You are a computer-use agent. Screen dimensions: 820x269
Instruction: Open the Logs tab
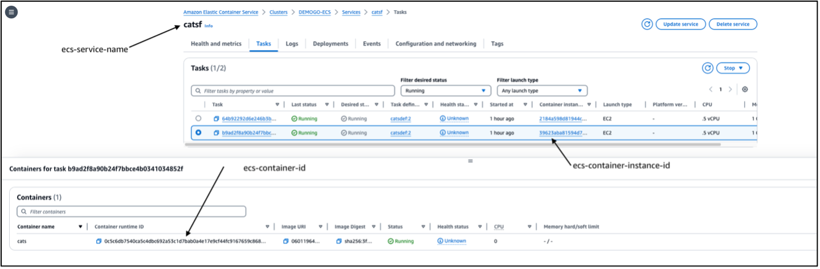pyautogui.click(x=292, y=44)
